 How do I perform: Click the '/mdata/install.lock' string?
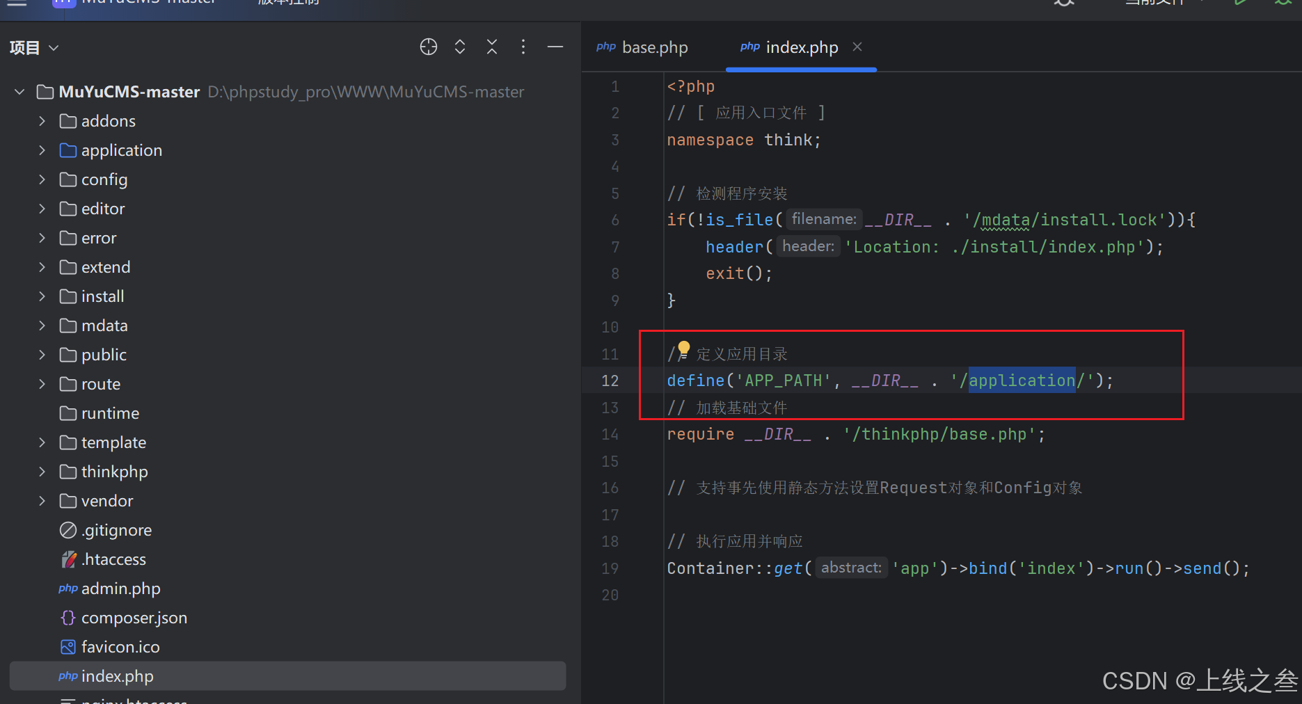coord(1065,220)
